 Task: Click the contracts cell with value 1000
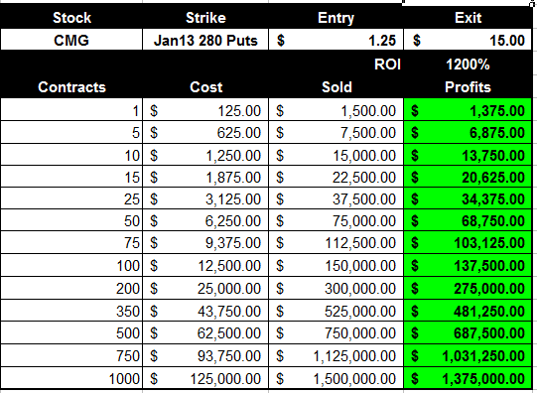point(71,378)
